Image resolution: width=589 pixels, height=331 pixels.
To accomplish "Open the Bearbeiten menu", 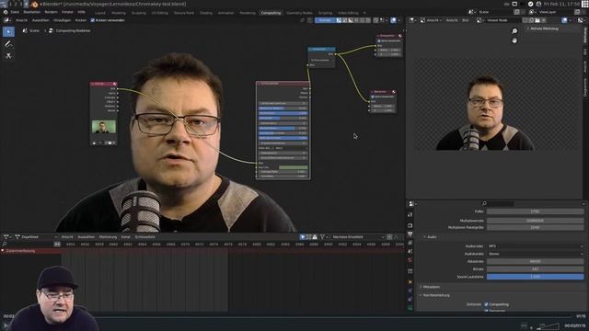I will coord(31,12).
